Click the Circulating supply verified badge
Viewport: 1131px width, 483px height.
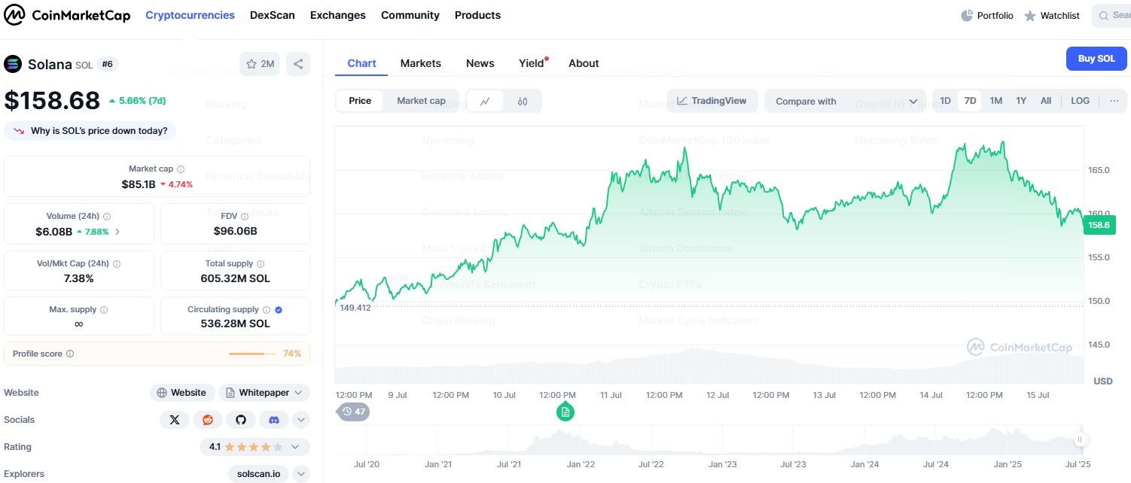pyautogui.click(x=279, y=309)
